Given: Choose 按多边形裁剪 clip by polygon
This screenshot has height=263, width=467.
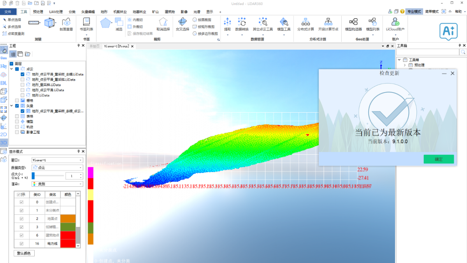Looking at the screenshot, I should (x=205, y=34).
